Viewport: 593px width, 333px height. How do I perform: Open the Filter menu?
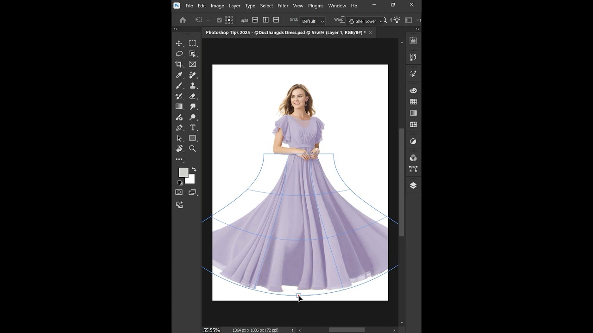[283, 6]
